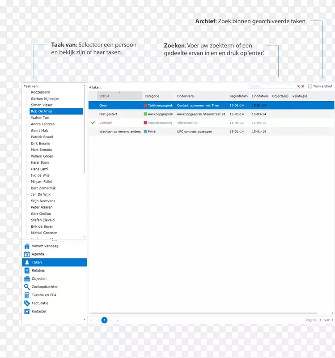Select Andre Lentzee in list
The width and height of the screenshot is (335, 358).
click(42, 124)
